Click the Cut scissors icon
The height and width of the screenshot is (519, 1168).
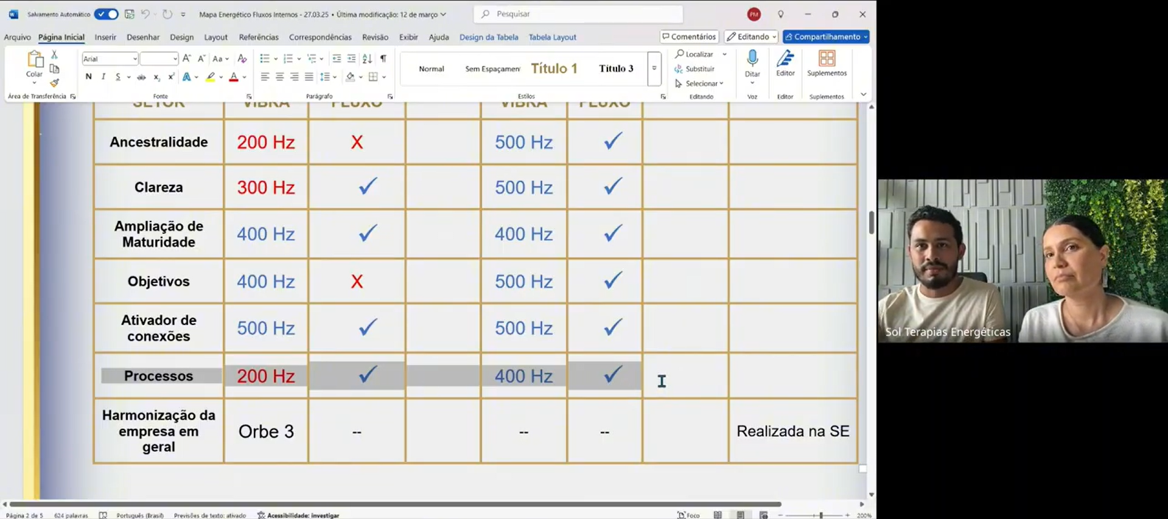[x=54, y=55]
